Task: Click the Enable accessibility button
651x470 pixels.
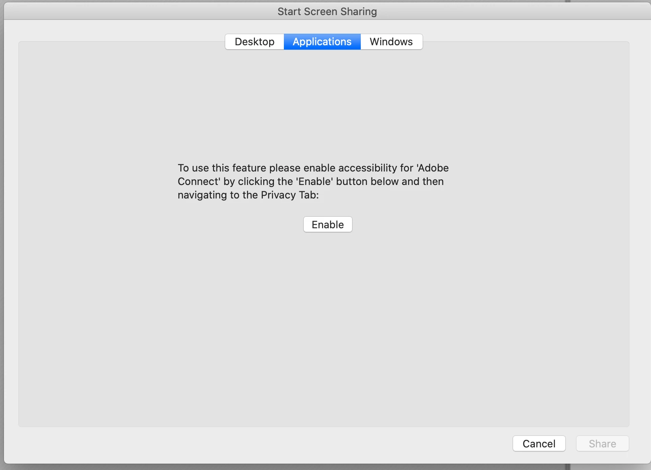Action: (328, 224)
